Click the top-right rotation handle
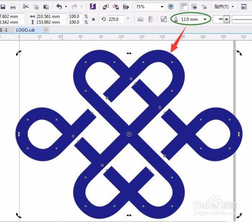 tap(239, 53)
